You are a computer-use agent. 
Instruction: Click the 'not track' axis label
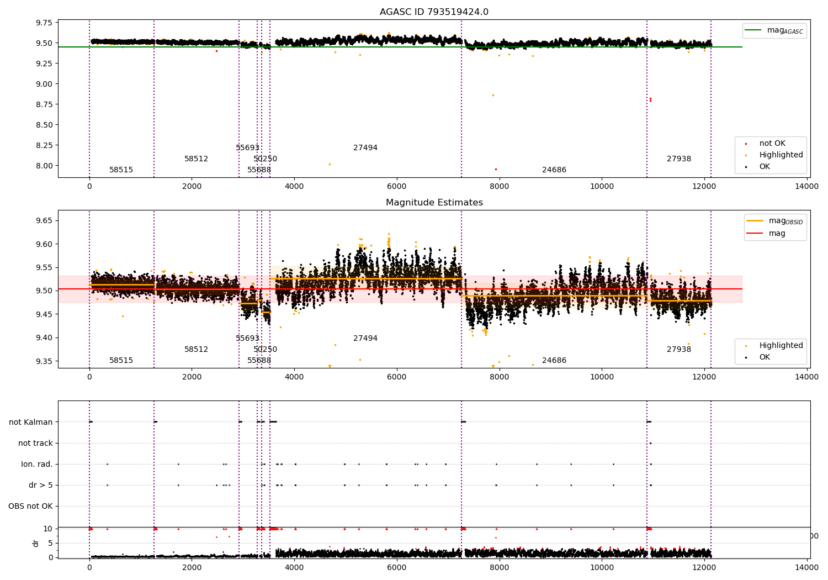(35, 443)
